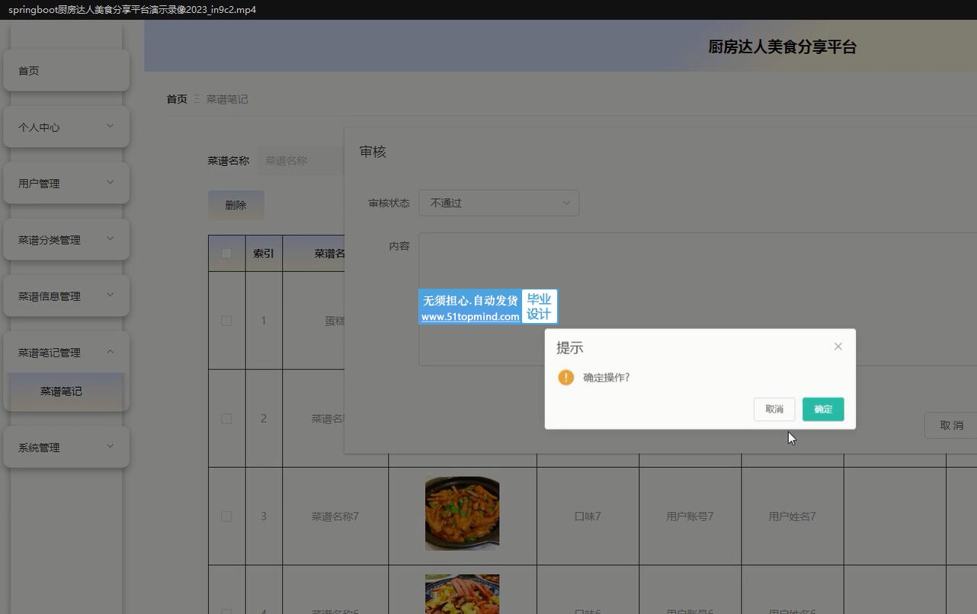Click the orange warning icon in 提示 dialog
This screenshot has height=614, width=977.
tap(565, 377)
